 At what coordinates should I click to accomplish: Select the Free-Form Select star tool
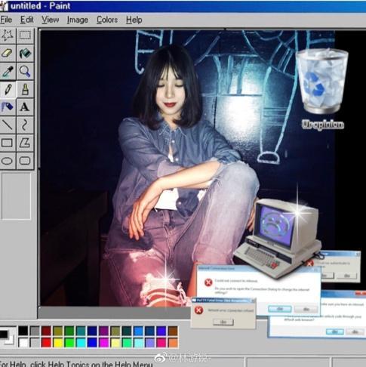tap(8, 35)
